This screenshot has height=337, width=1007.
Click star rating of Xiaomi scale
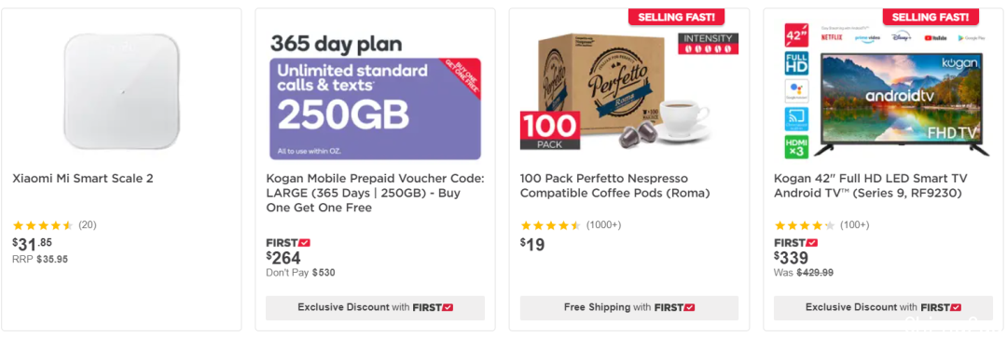click(x=43, y=225)
